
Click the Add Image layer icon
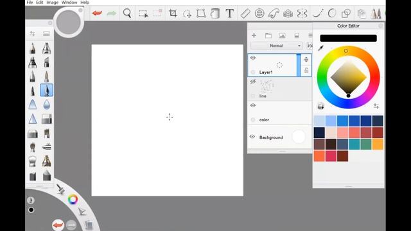point(282,35)
